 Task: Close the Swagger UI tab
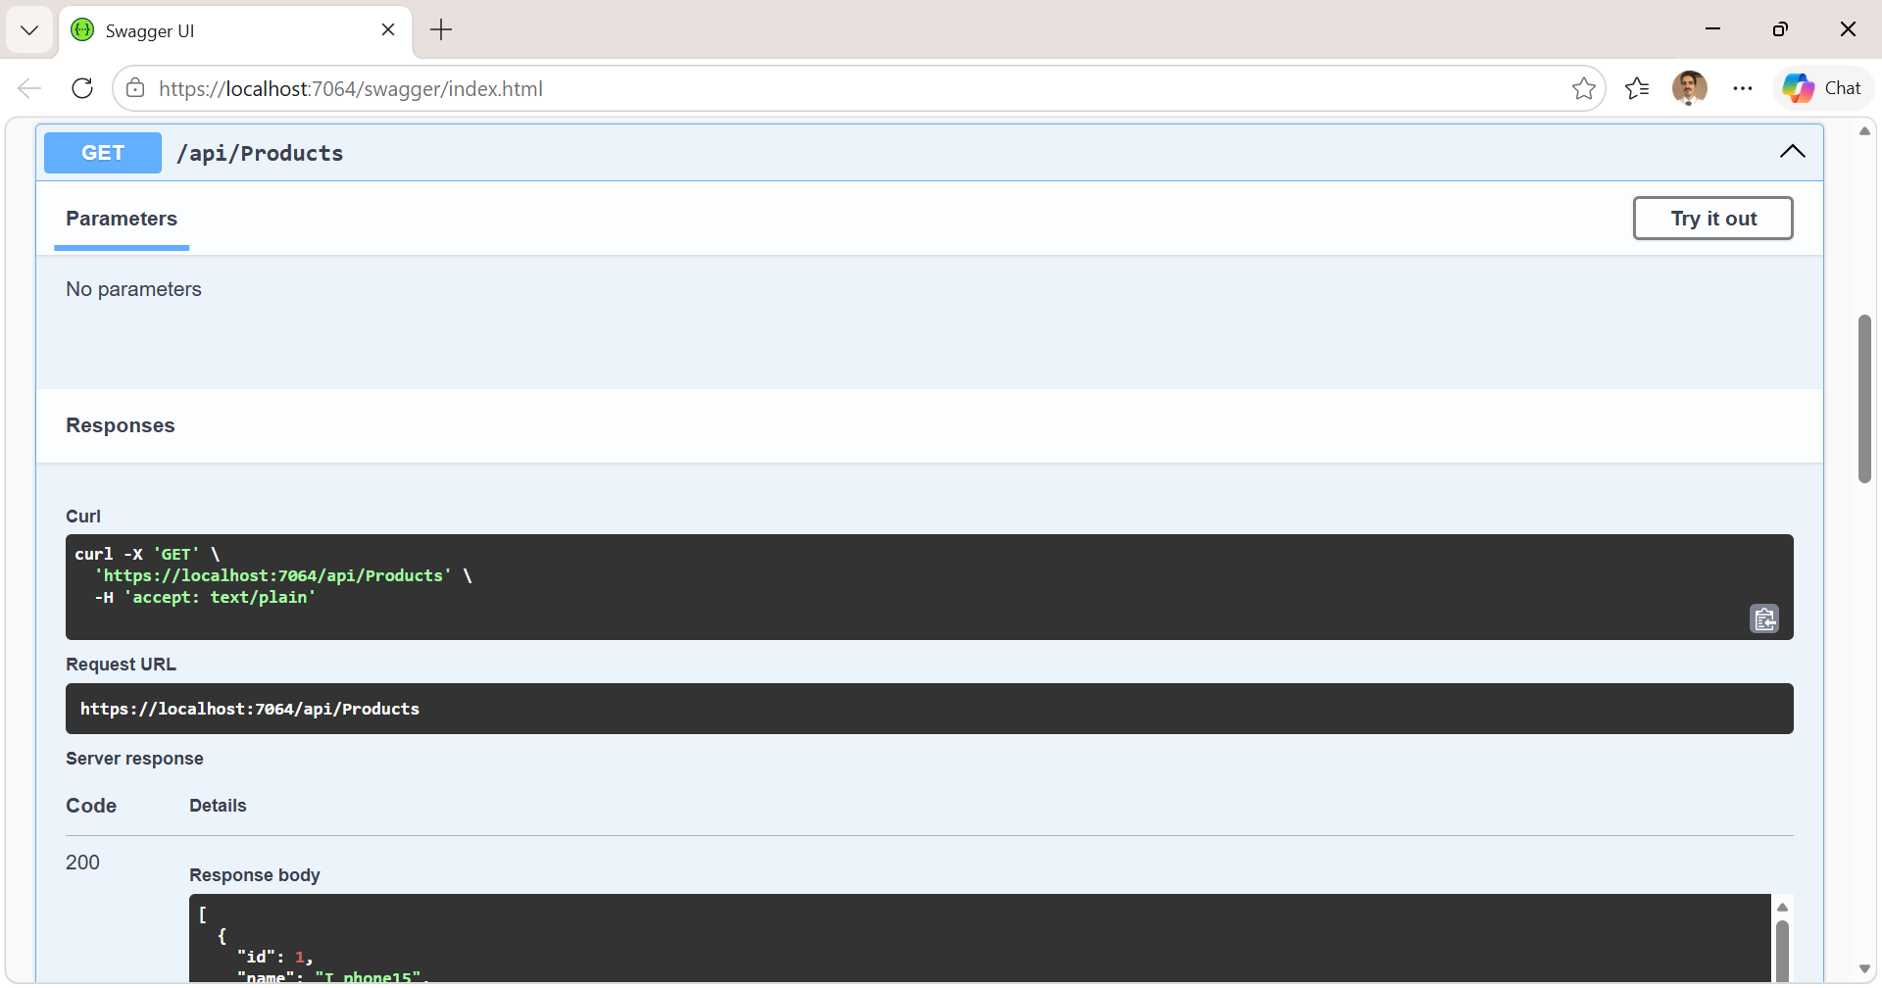pos(388,29)
